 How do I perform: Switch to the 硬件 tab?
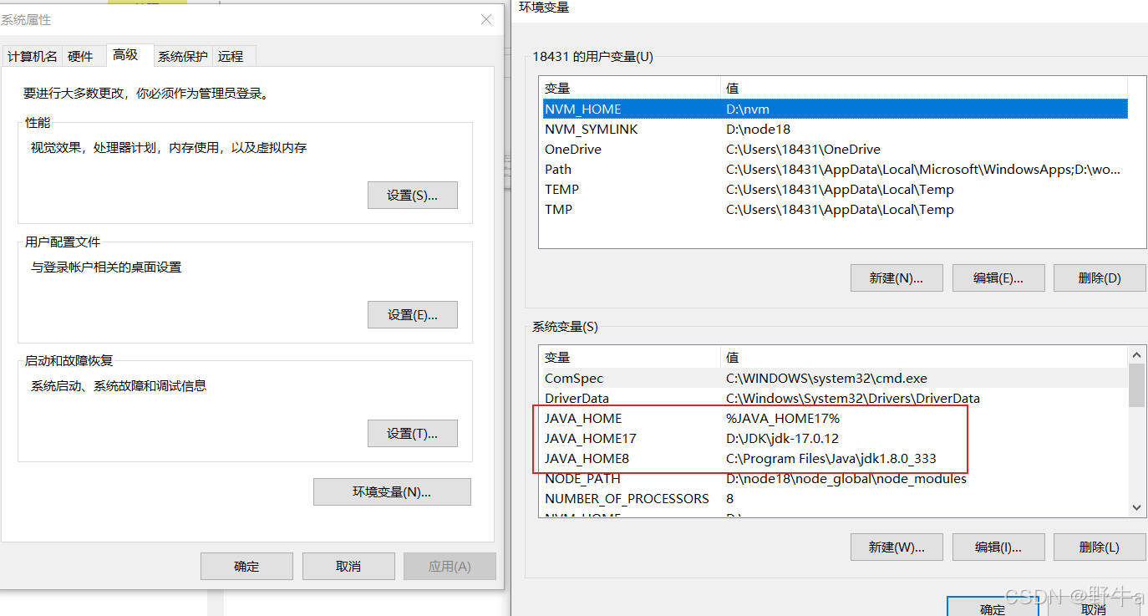(82, 56)
